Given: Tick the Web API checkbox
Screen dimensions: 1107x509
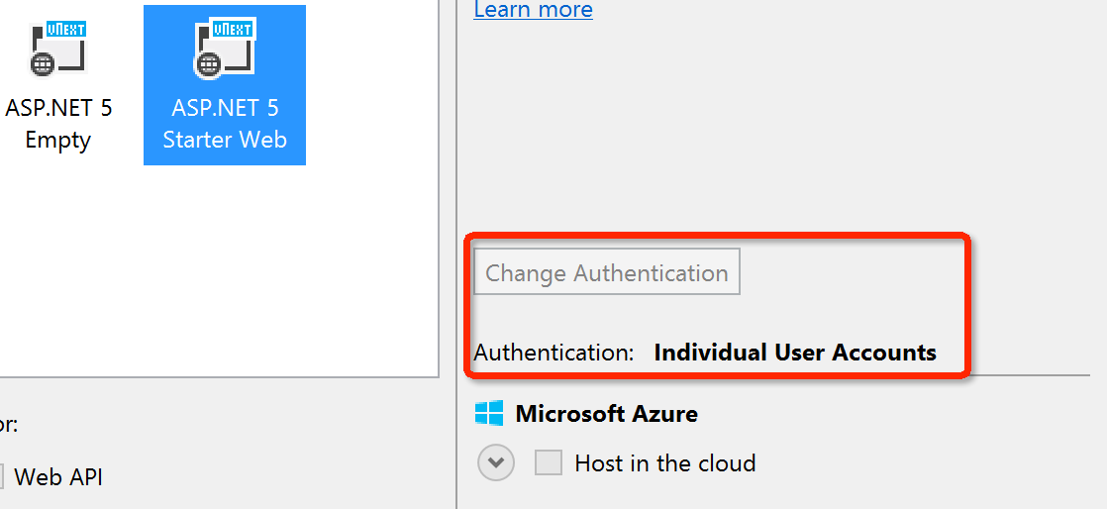Looking at the screenshot, I should 2,476.
